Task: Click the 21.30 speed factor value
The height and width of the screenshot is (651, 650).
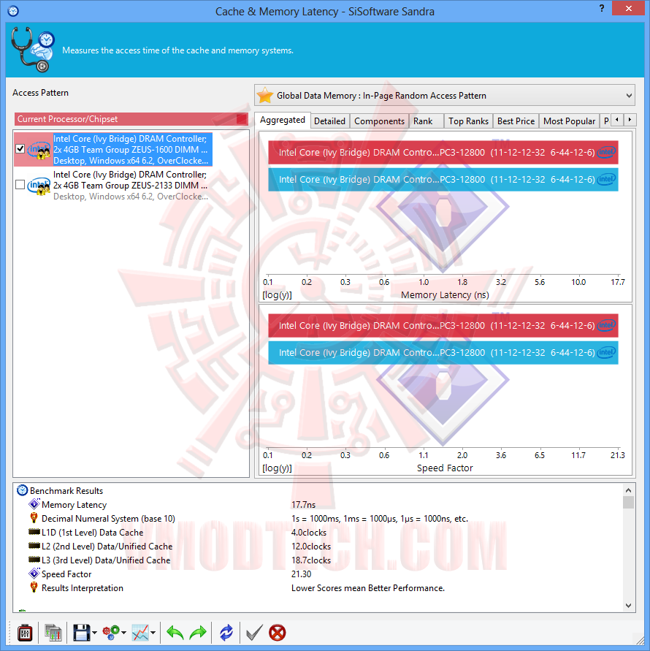Action: point(302,574)
